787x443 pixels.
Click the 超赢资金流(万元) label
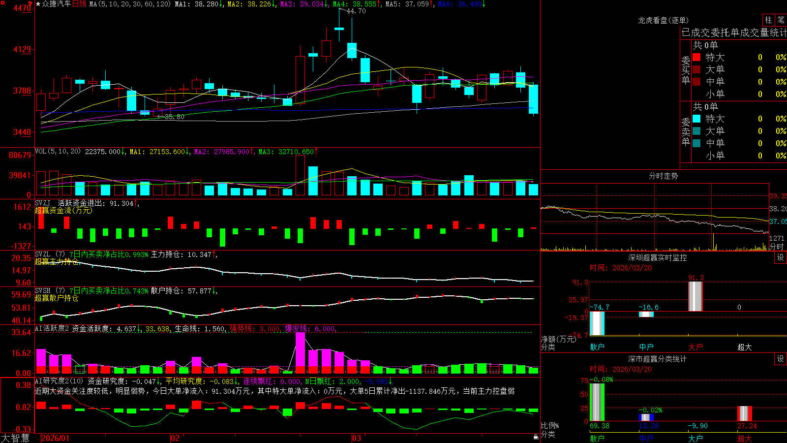[63, 210]
